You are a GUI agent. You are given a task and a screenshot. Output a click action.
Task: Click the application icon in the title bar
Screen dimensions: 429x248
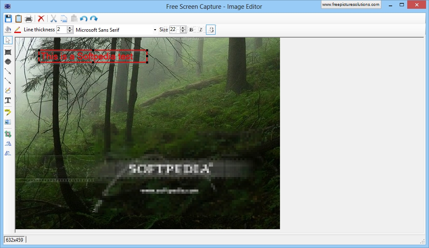point(8,6)
